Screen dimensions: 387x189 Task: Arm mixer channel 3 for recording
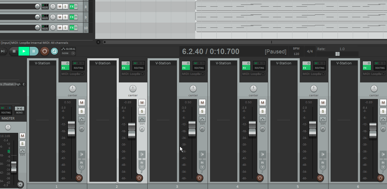[x=200, y=178]
